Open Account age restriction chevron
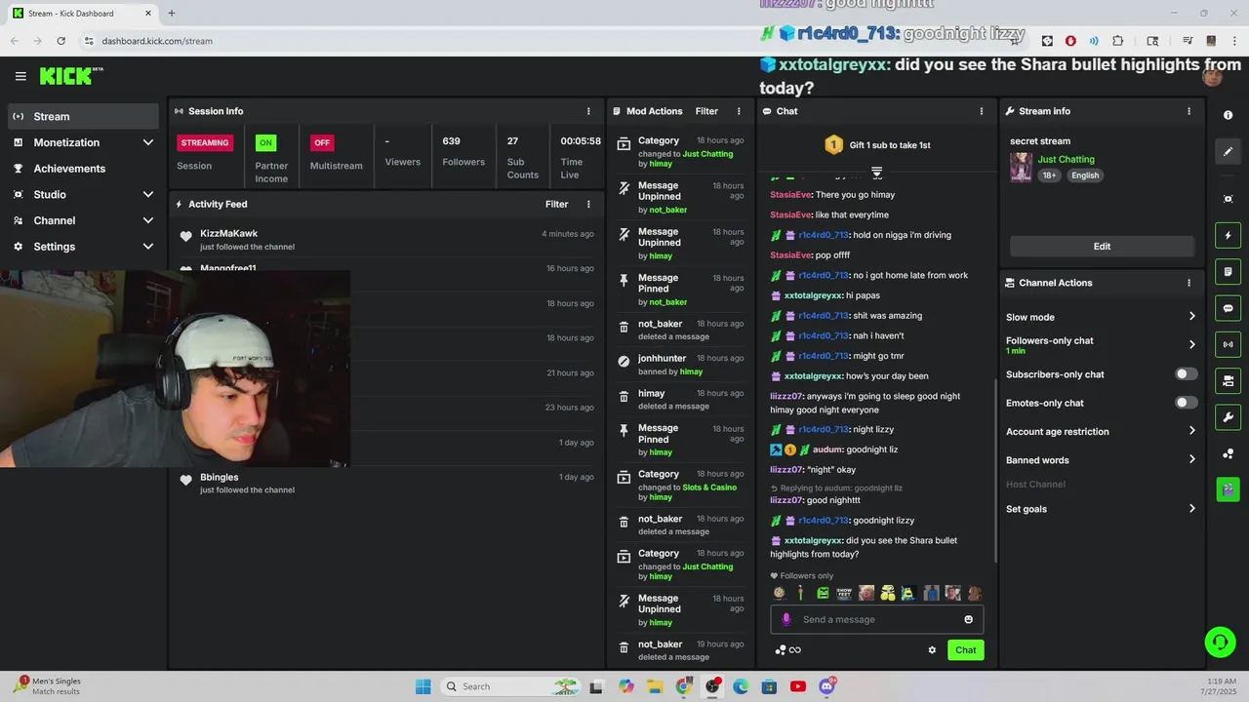Viewport: 1249px width, 702px height. point(1191,431)
